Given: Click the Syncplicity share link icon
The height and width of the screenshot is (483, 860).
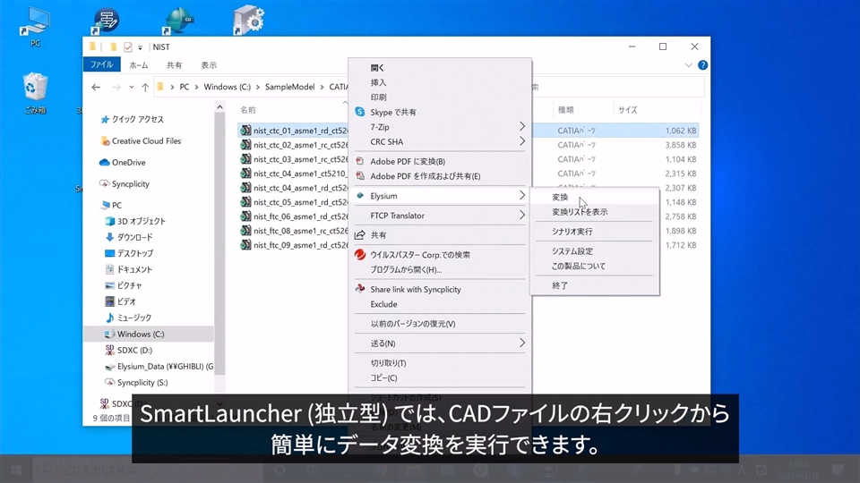Looking at the screenshot, I should pyautogui.click(x=360, y=289).
